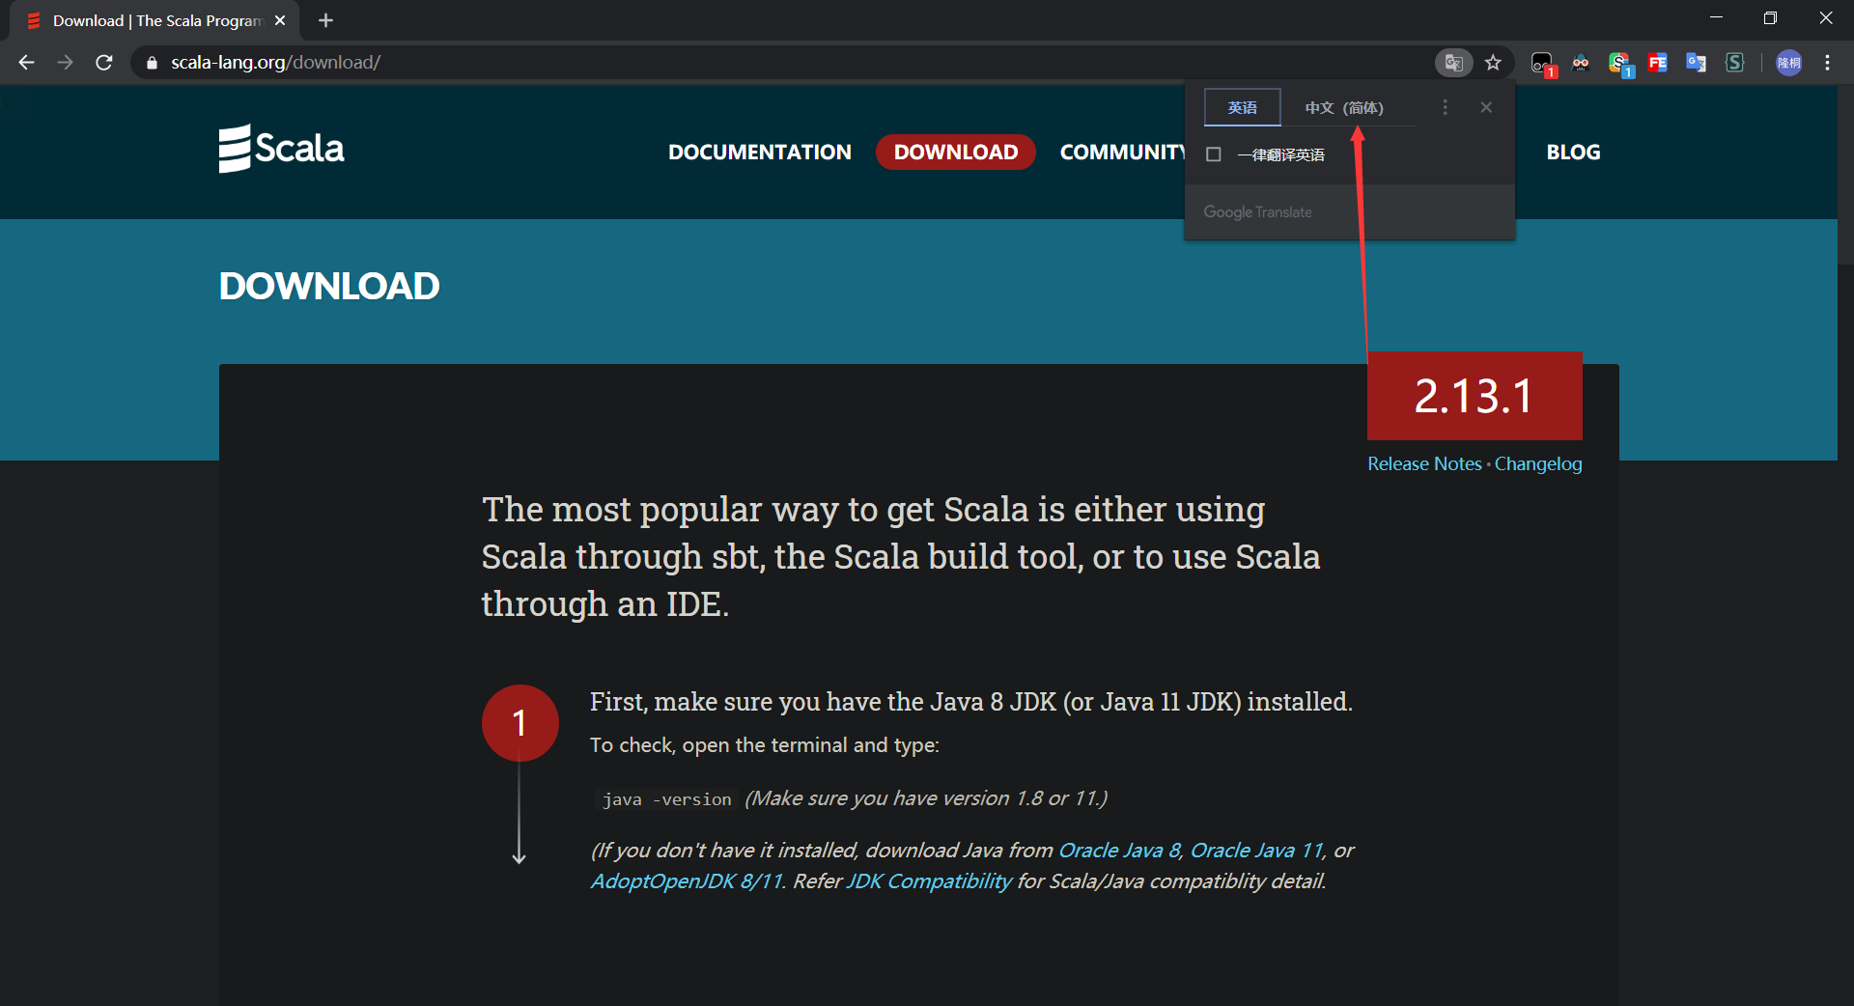
Task: Check the always translate English checkbox
Action: pyautogui.click(x=1214, y=154)
